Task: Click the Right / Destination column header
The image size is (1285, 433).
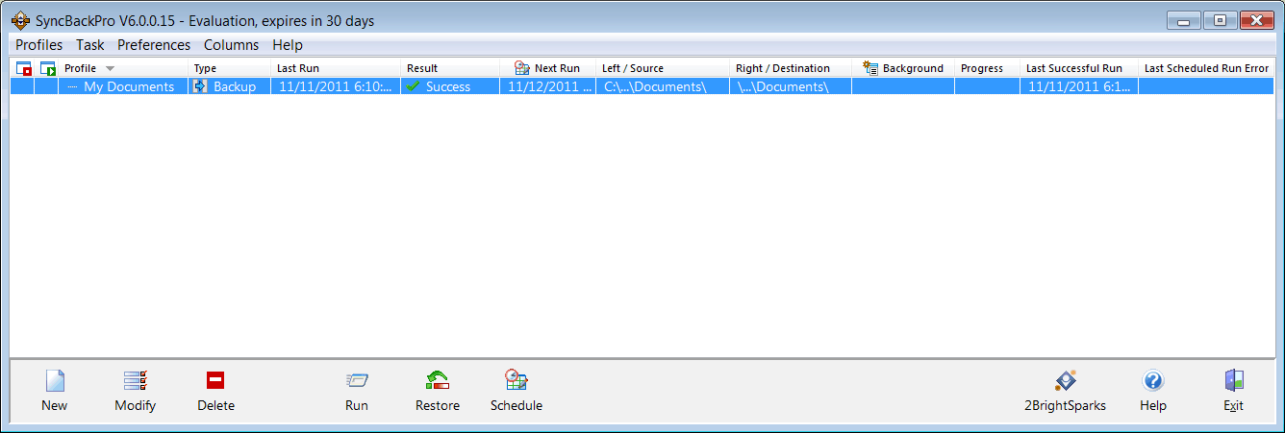Action: [791, 68]
